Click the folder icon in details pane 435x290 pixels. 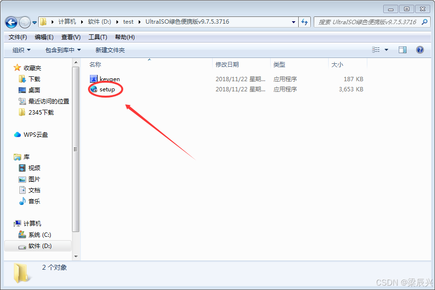[21, 273]
